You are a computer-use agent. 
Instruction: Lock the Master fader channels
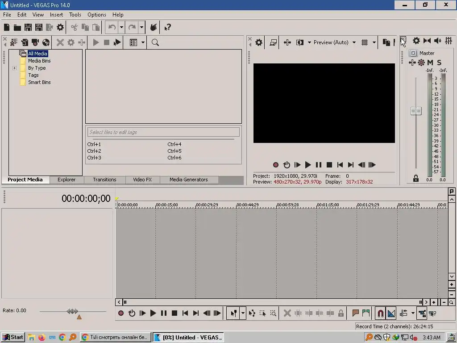click(x=416, y=179)
